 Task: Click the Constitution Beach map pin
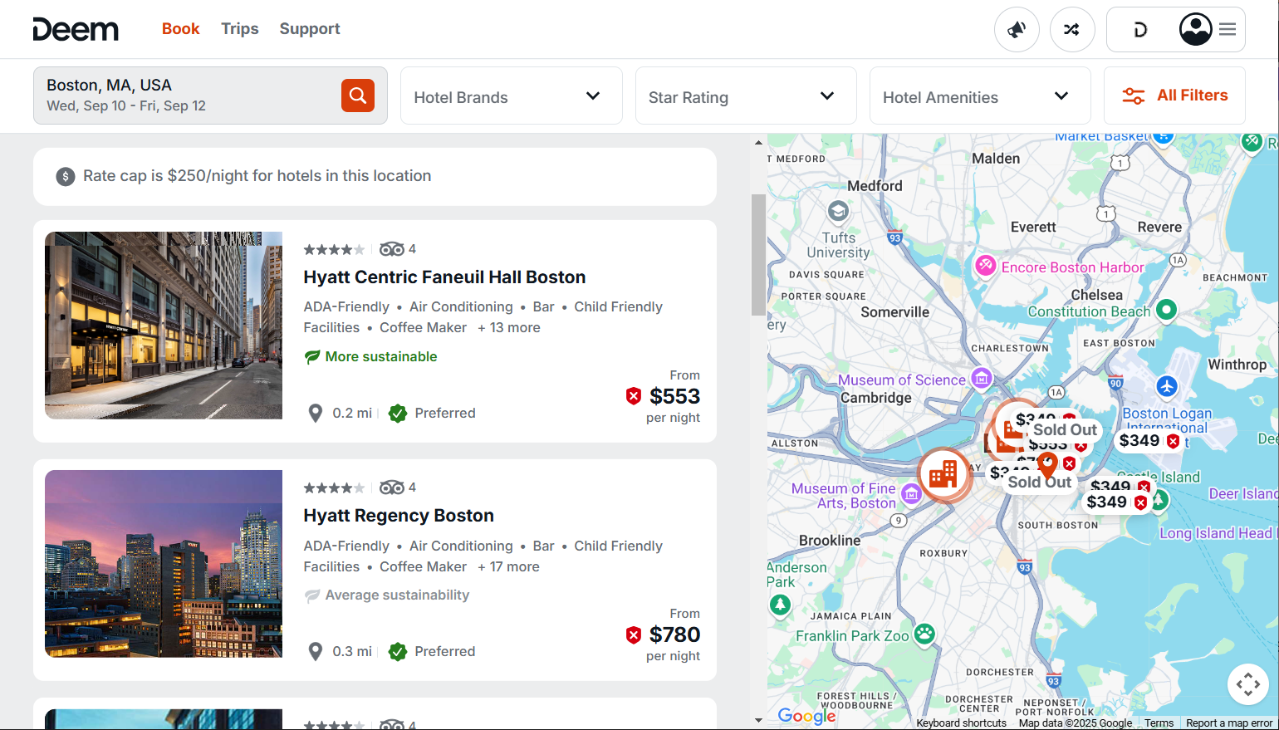click(x=1167, y=310)
